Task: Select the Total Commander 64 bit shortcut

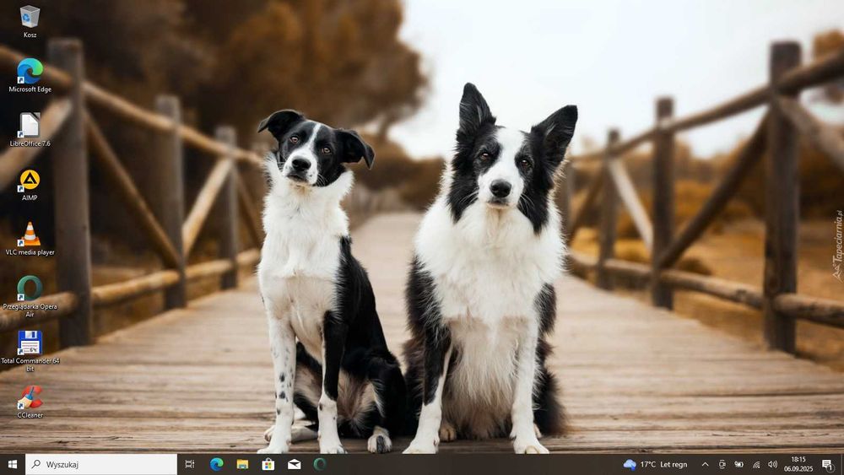Action: [x=30, y=351]
